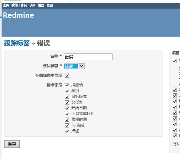This screenshot has height=159, width=180.
Task: Toggle the 开始日期 checkbox
Action: coord(67,108)
